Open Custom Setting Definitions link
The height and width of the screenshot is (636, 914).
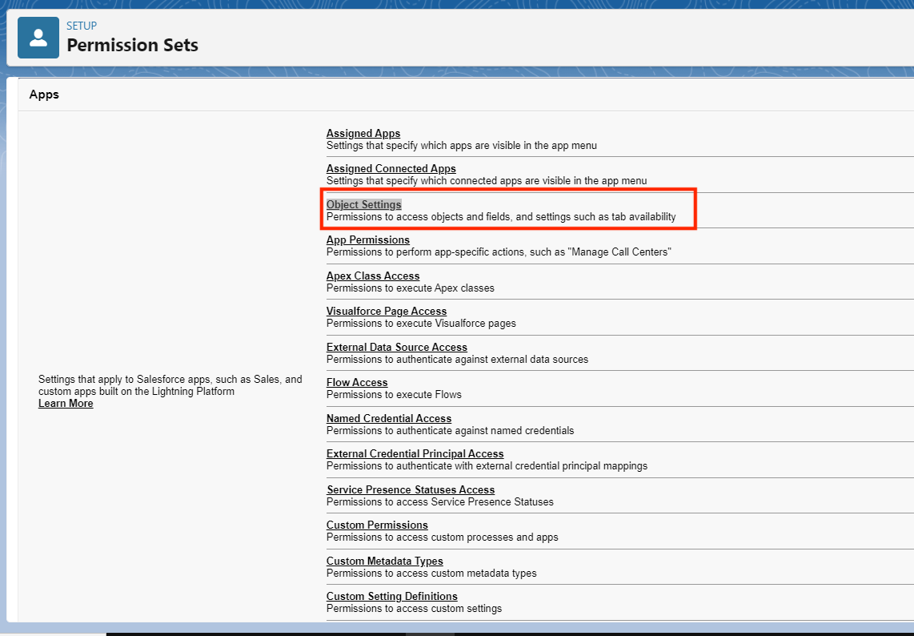coord(391,596)
